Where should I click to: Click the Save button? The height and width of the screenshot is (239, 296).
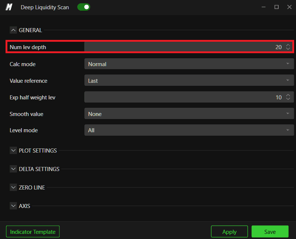point(270,232)
